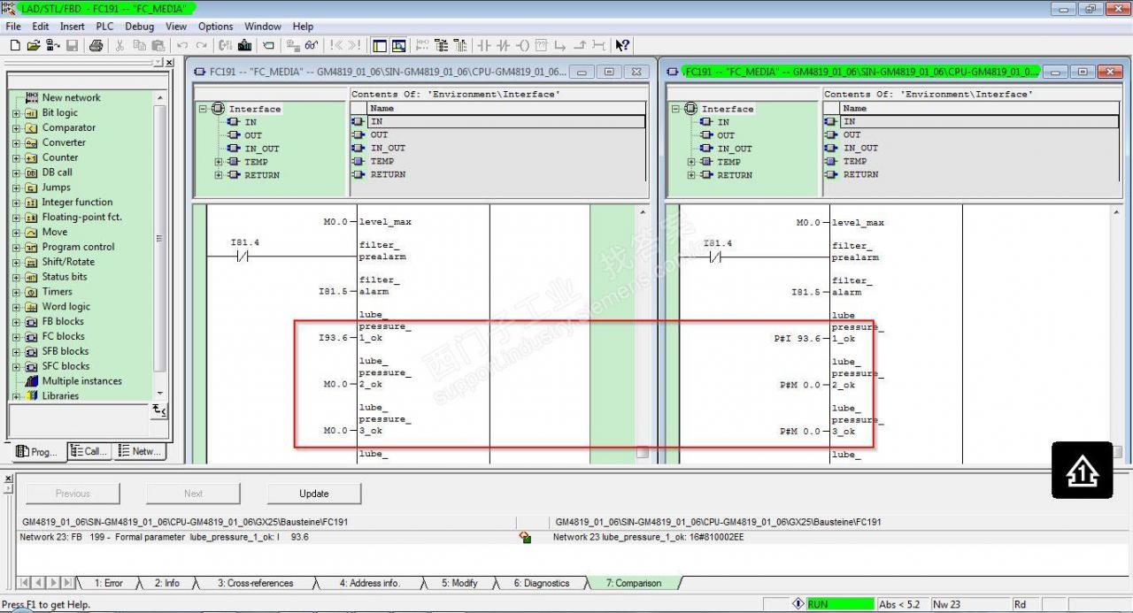Click the Update button

coord(313,494)
